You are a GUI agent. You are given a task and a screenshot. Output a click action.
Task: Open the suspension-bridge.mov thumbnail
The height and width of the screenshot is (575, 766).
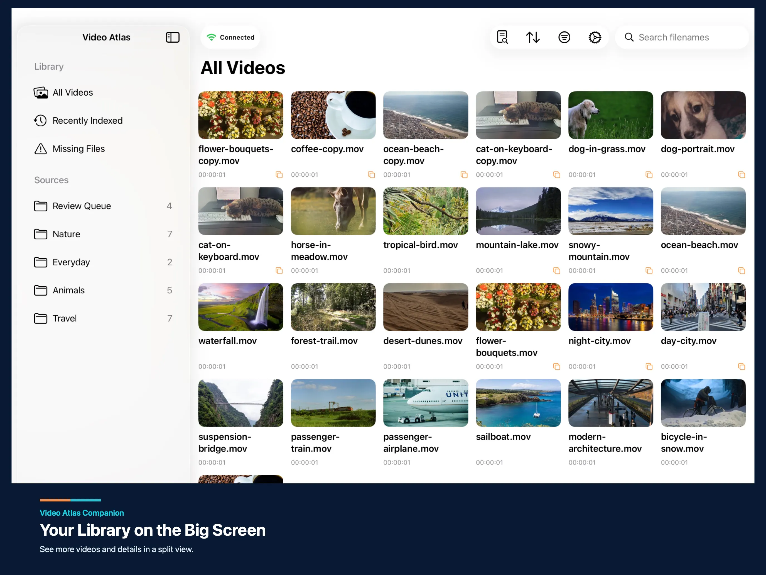coord(241,403)
